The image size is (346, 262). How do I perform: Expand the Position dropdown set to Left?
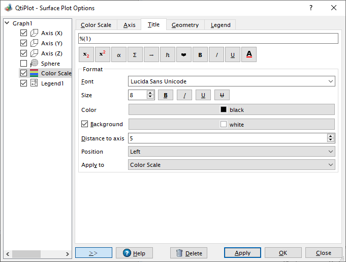point(231,152)
